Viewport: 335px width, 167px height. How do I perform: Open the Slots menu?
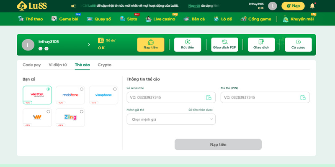[x=132, y=19]
